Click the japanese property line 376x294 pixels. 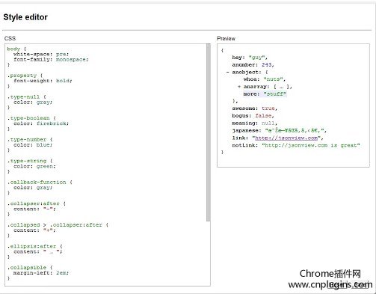click(x=279, y=130)
